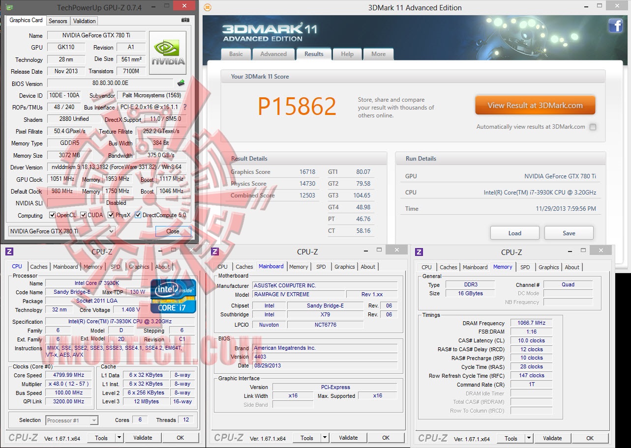631x448 pixels.
Task: Expand Tools arrow in CPU-Z CPU window
Action: (x=120, y=438)
